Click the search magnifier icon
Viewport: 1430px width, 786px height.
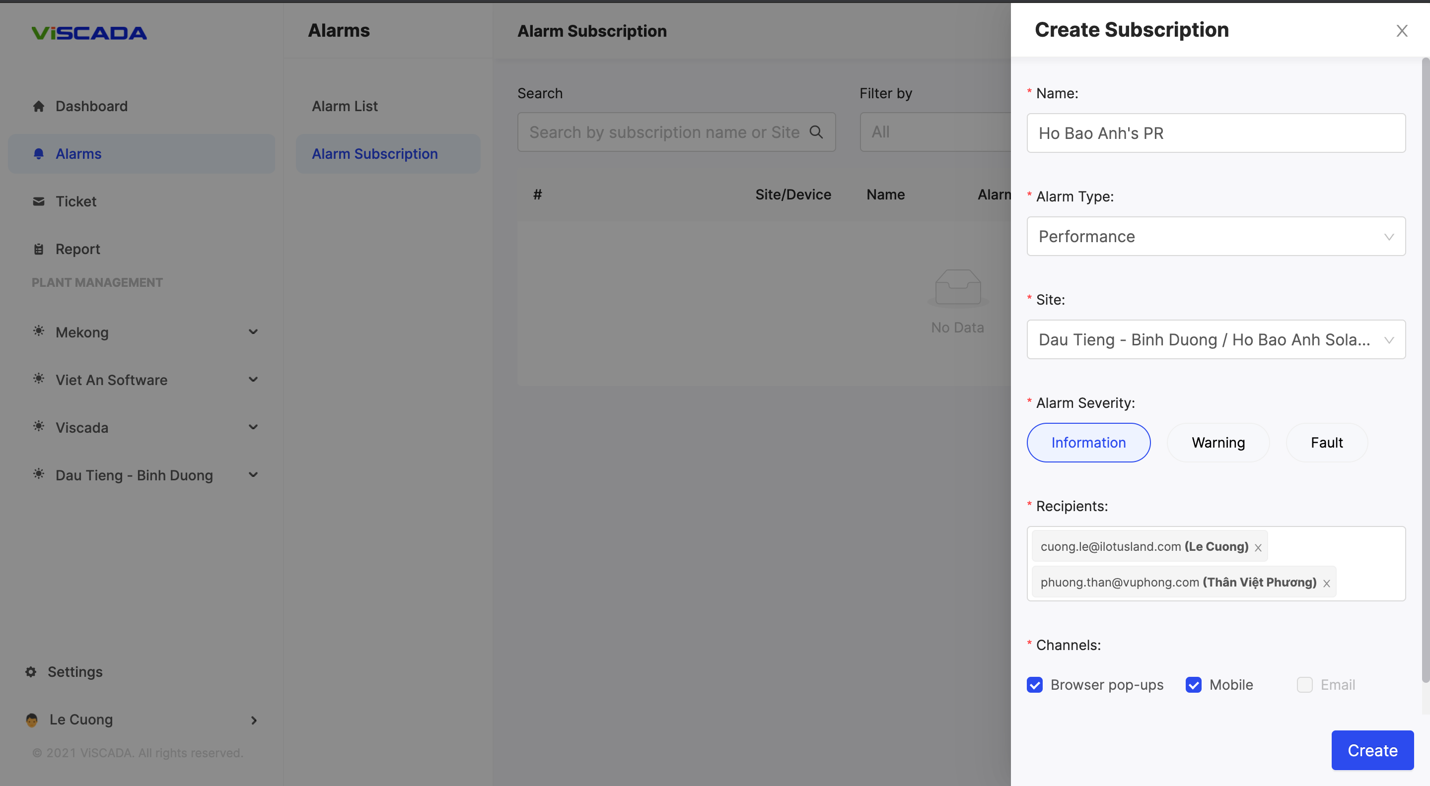coord(816,132)
